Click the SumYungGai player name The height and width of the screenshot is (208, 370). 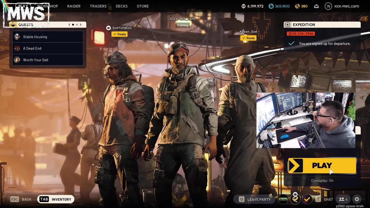[122, 28]
